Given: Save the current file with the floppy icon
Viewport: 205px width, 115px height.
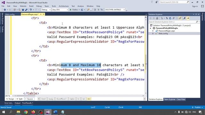Looking at the screenshot, I should point(23,10).
